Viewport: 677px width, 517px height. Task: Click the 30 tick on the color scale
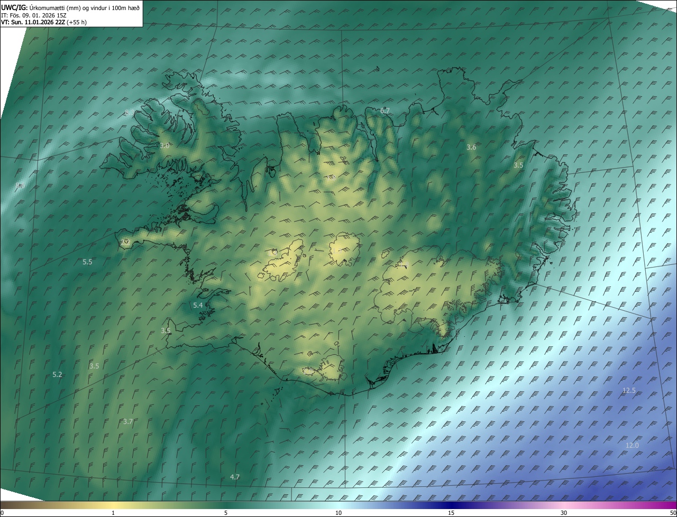564,513
